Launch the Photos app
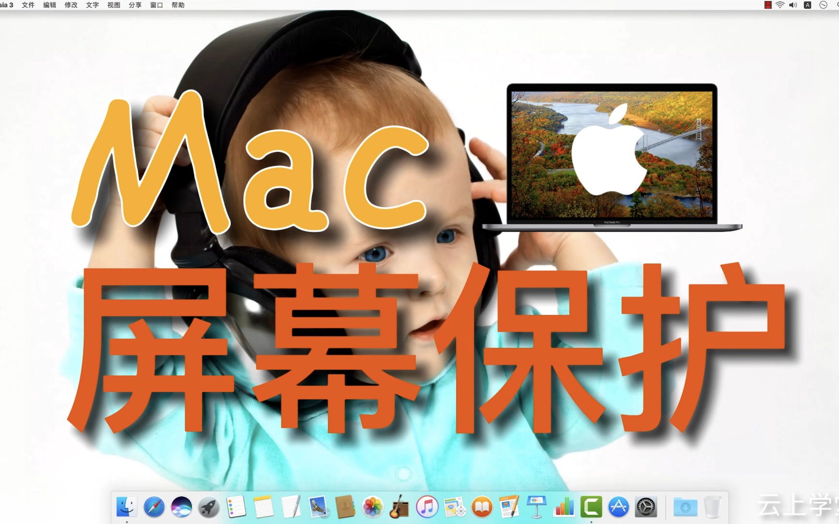 (373, 507)
